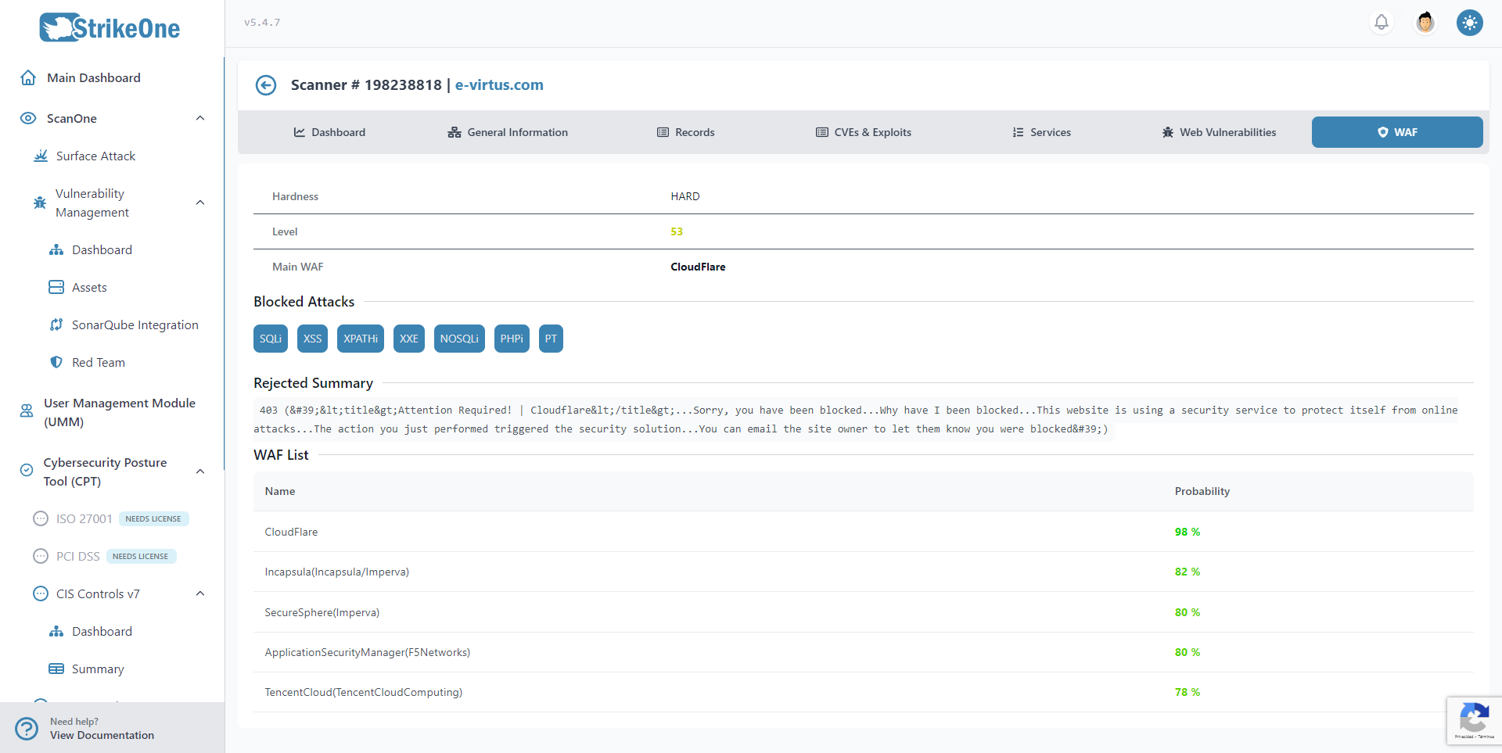Click ISO 27001 NEEDS LICENSE badge

tap(153, 518)
